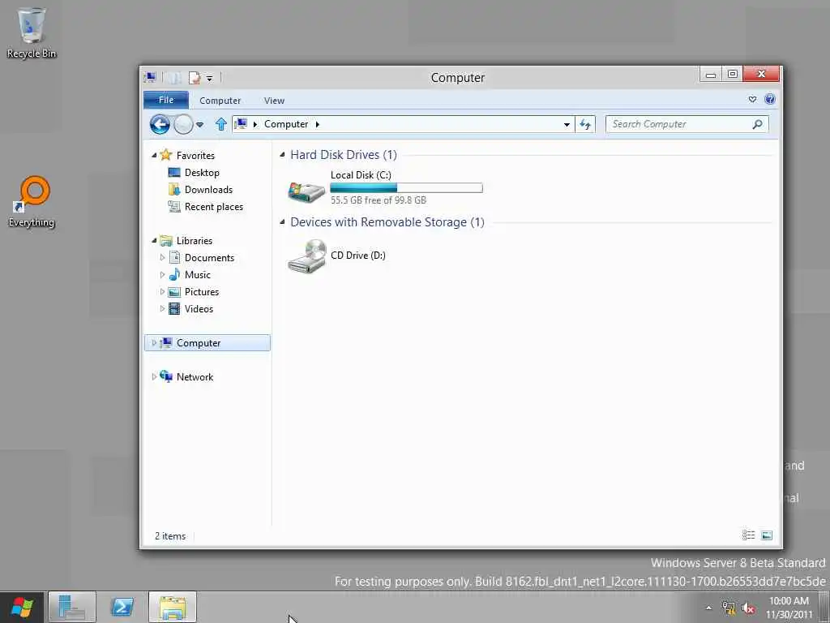The image size is (830, 623).
Task: Open the File ribbon tab
Action: tap(166, 100)
